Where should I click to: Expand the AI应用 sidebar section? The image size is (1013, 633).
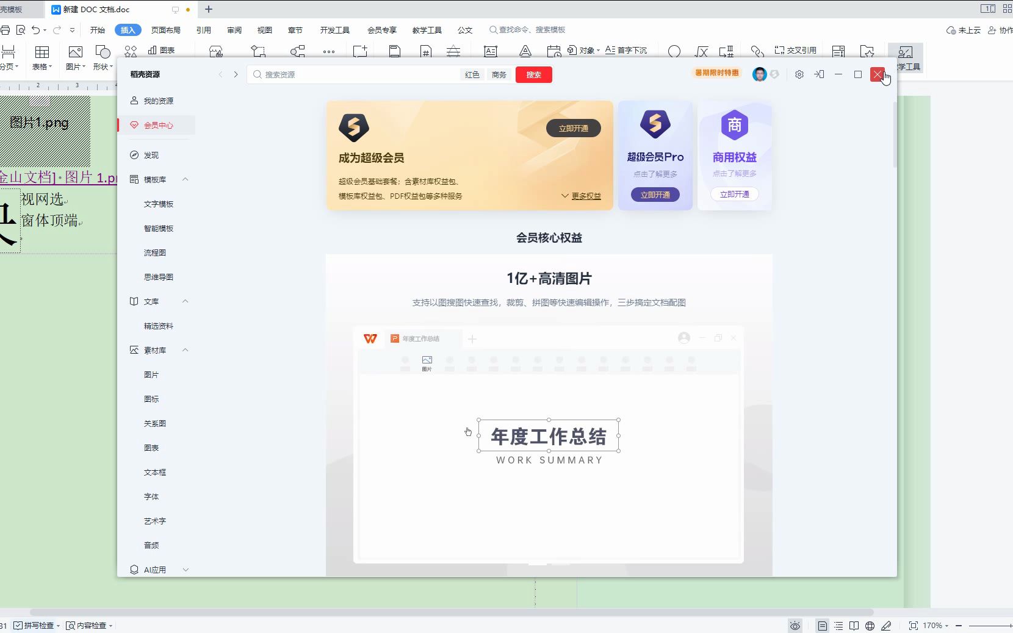185,569
